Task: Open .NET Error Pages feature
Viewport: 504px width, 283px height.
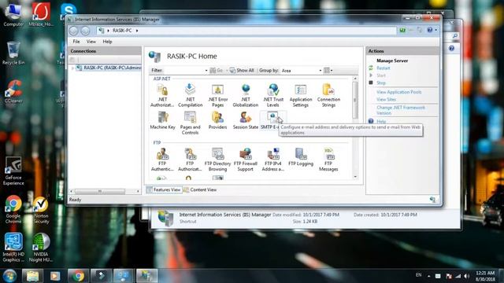Action: click(x=217, y=95)
